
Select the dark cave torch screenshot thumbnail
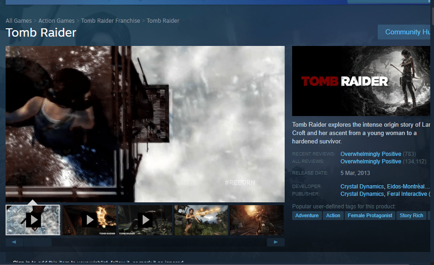point(257,220)
